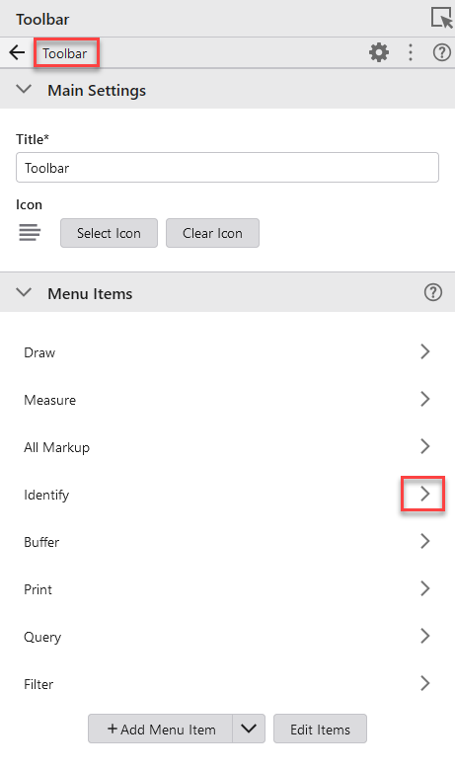Click the help icon in the header bar
455x770 pixels.
coord(442,52)
